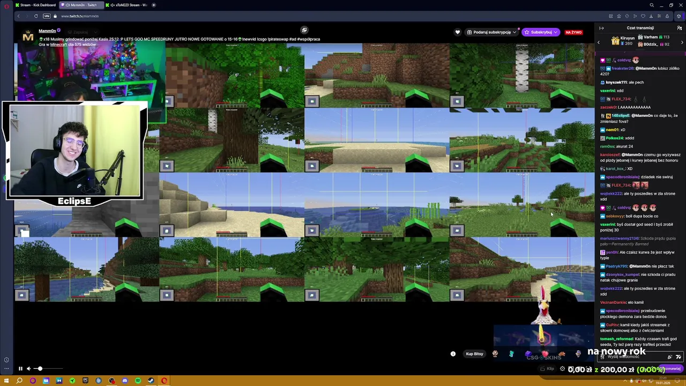Select the Mamm0n - Twitch browser tab
This screenshot has height=386, width=686.
[x=80, y=5]
